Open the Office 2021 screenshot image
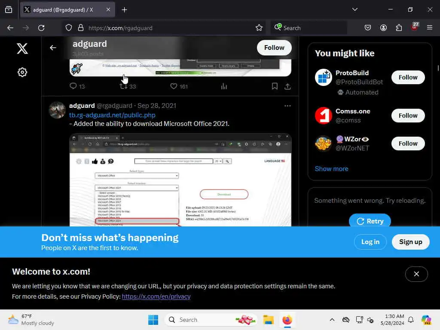The width and height of the screenshot is (440, 330). point(180,180)
